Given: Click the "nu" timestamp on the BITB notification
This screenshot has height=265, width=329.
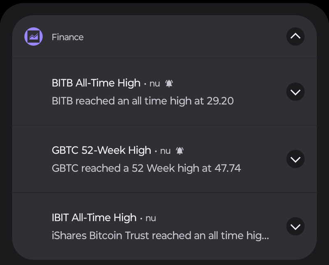Looking at the screenshot, I should point(155,84).
